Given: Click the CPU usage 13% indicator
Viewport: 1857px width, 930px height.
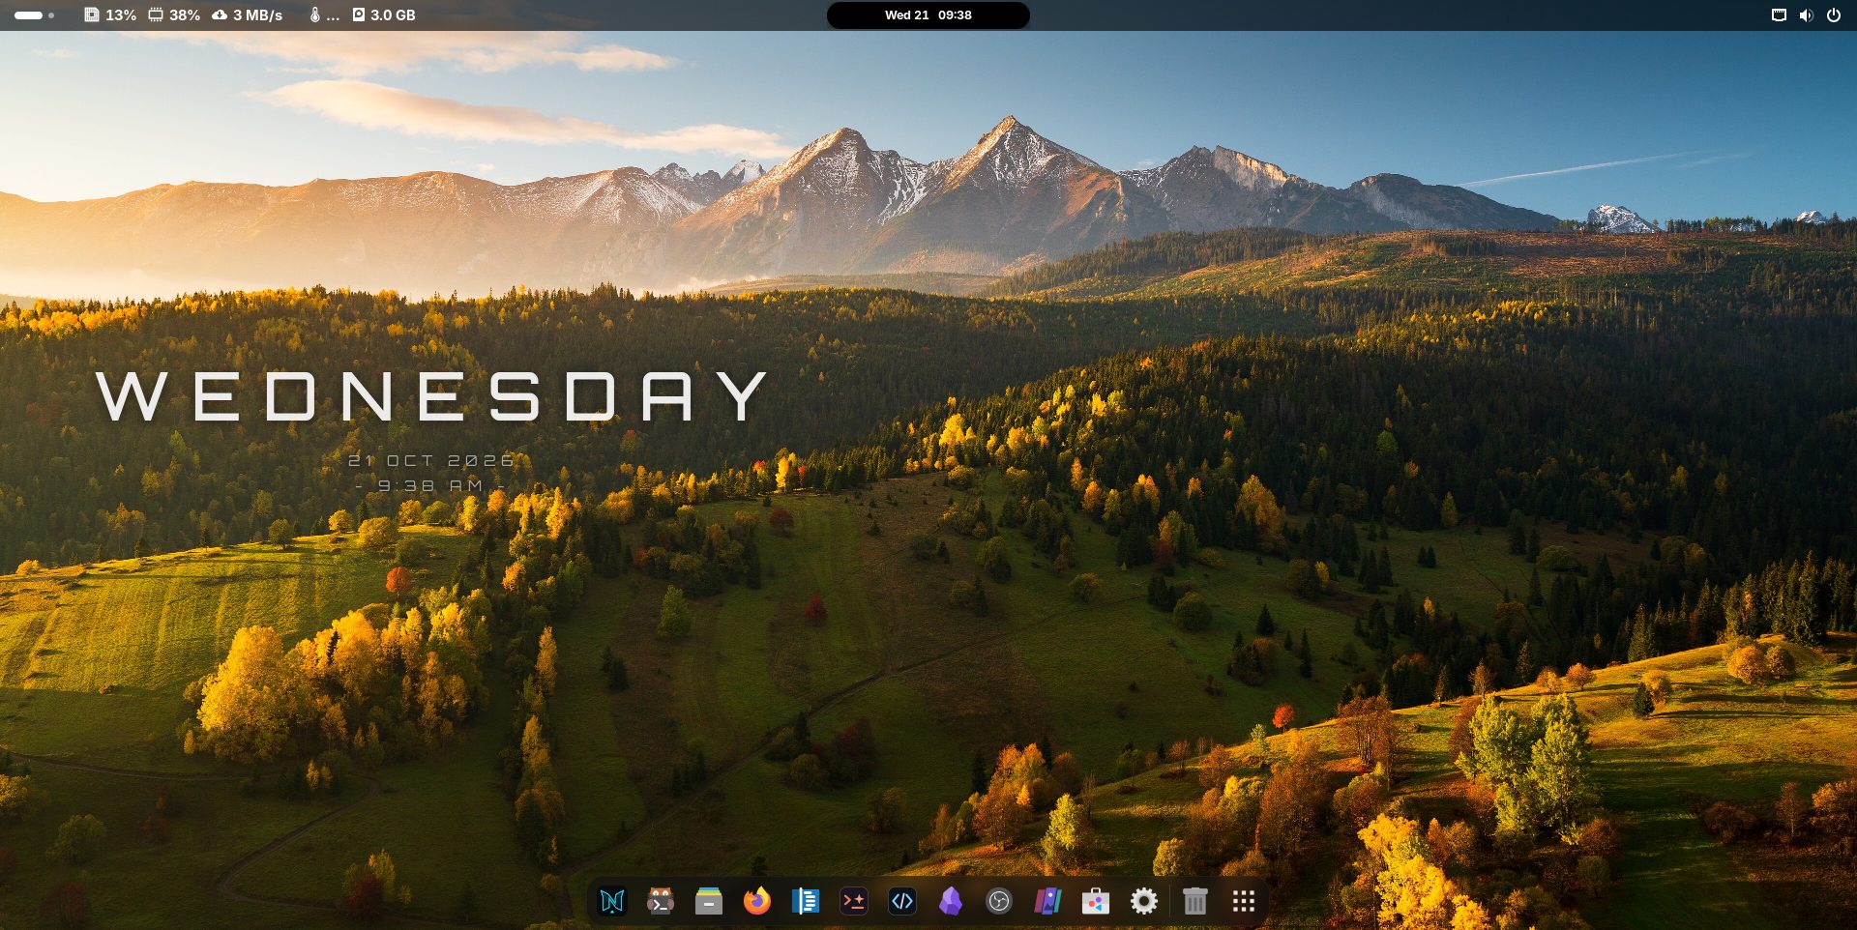Looking at the screenshot, I should pos(110,15).
